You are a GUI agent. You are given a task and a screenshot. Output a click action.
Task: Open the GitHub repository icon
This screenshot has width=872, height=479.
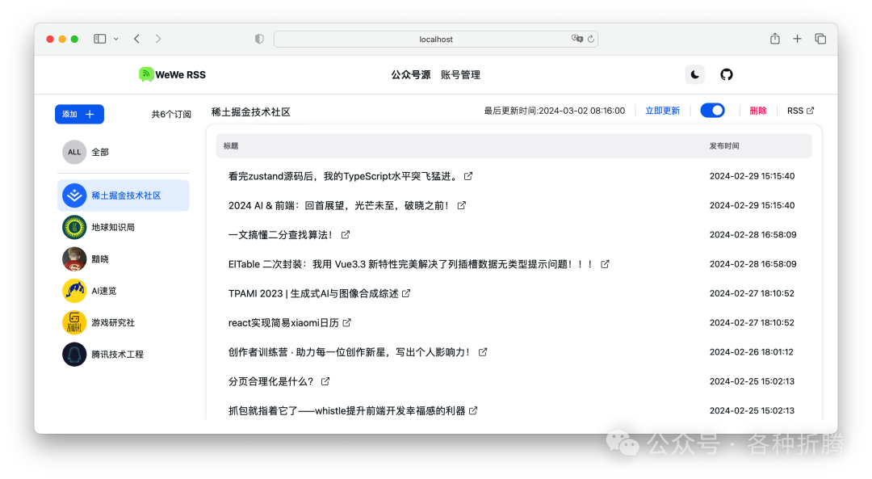(x=727, y=74)
